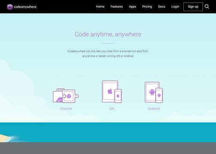Open the Docs page
Viewport: 216px width, 154px height.
click(162, 6)
